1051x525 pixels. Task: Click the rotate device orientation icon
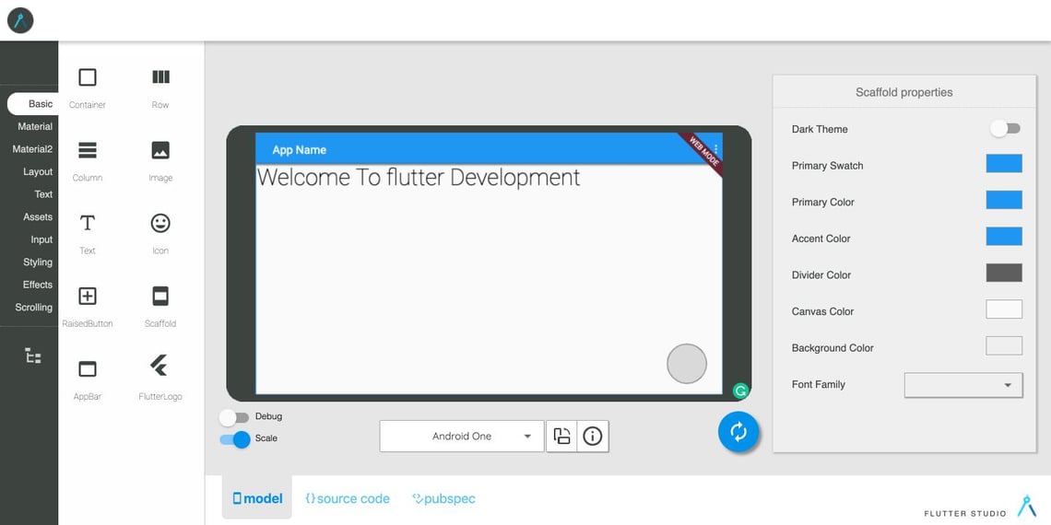[x=561, y=436]
